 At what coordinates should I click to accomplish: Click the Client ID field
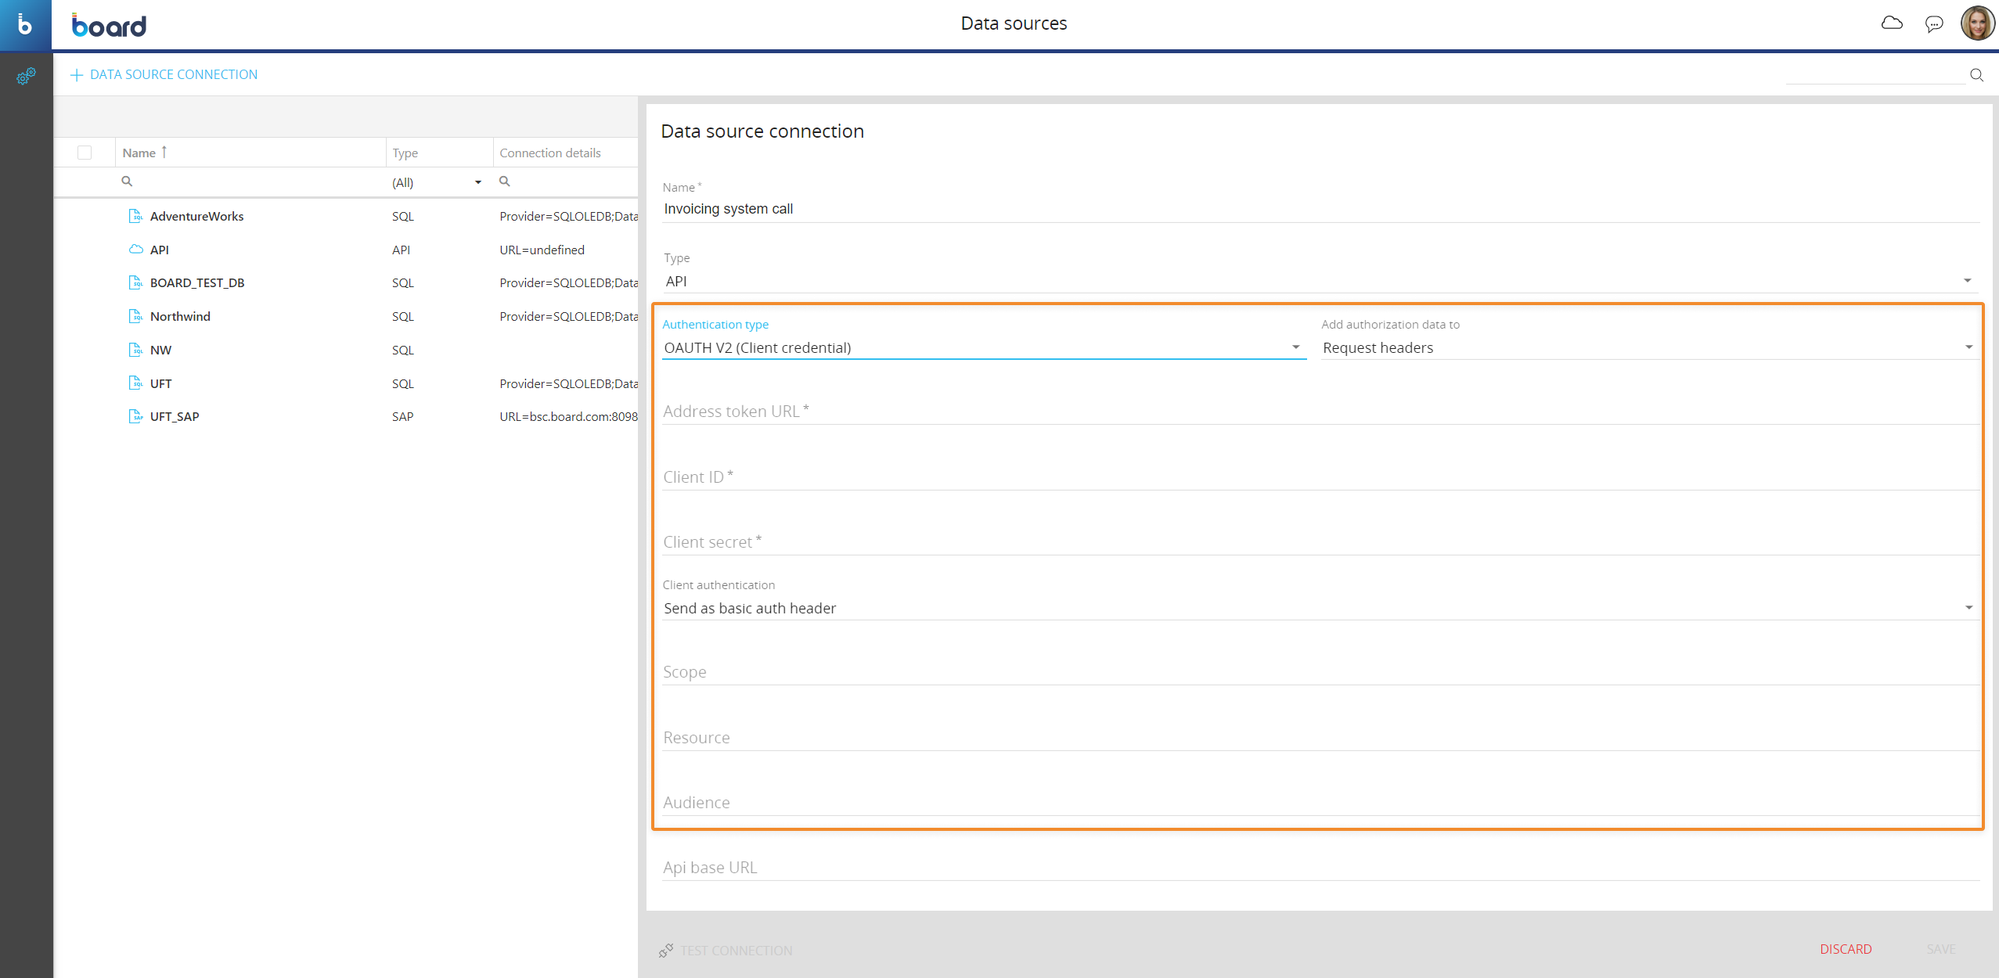coord(1320,477)
